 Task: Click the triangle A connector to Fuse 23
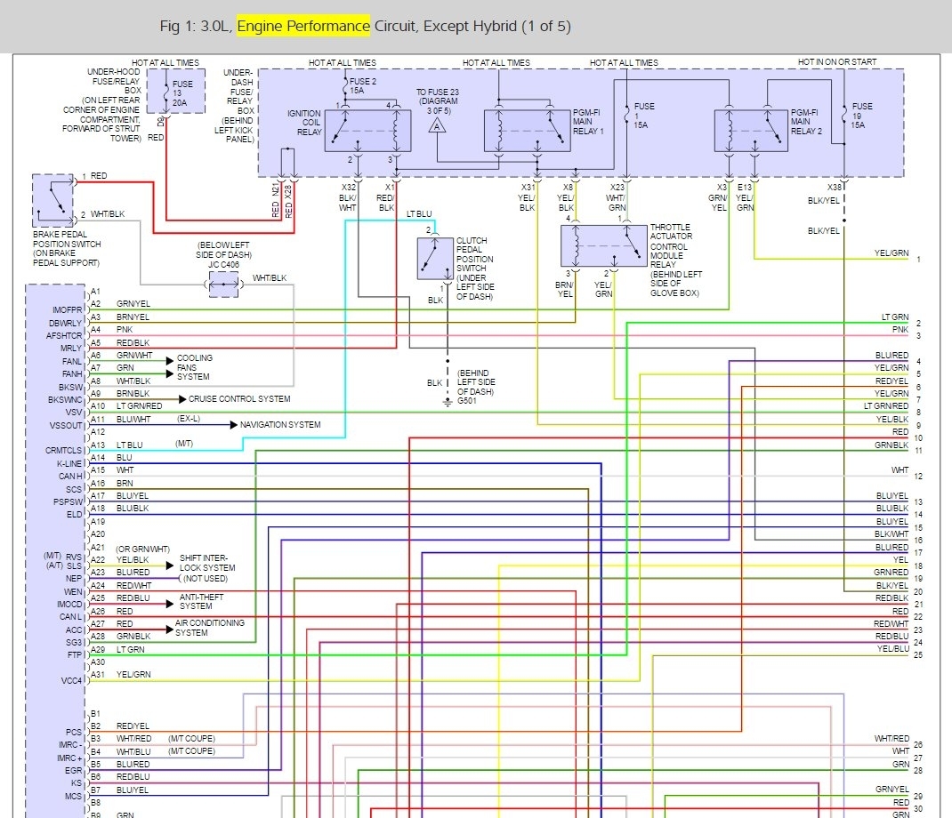(x=437, y=126)
